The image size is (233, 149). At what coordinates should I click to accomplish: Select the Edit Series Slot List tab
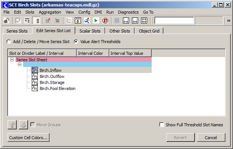[x=53, y=31]
